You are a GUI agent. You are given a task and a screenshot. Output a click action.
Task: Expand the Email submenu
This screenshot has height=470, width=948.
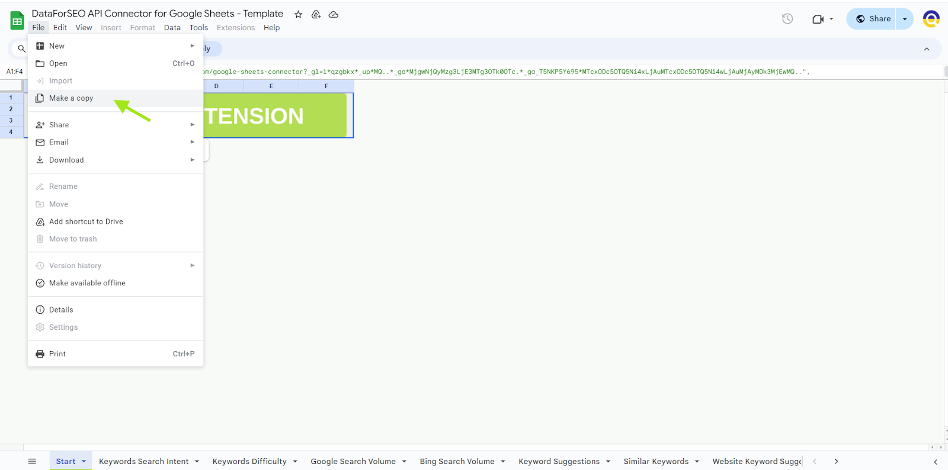(x=116, y=142)
